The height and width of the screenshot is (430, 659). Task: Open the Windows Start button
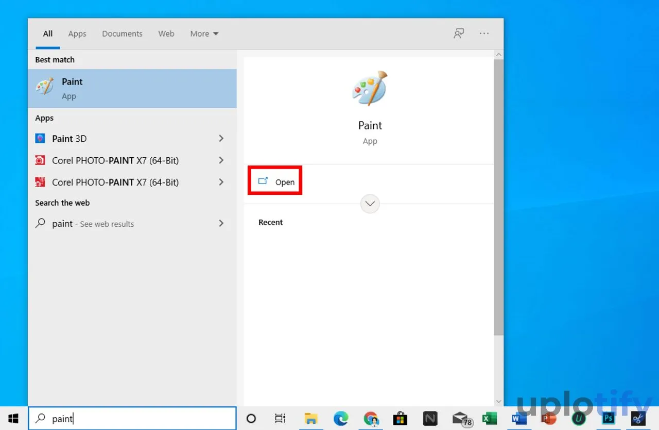click(x=14, y=419)
